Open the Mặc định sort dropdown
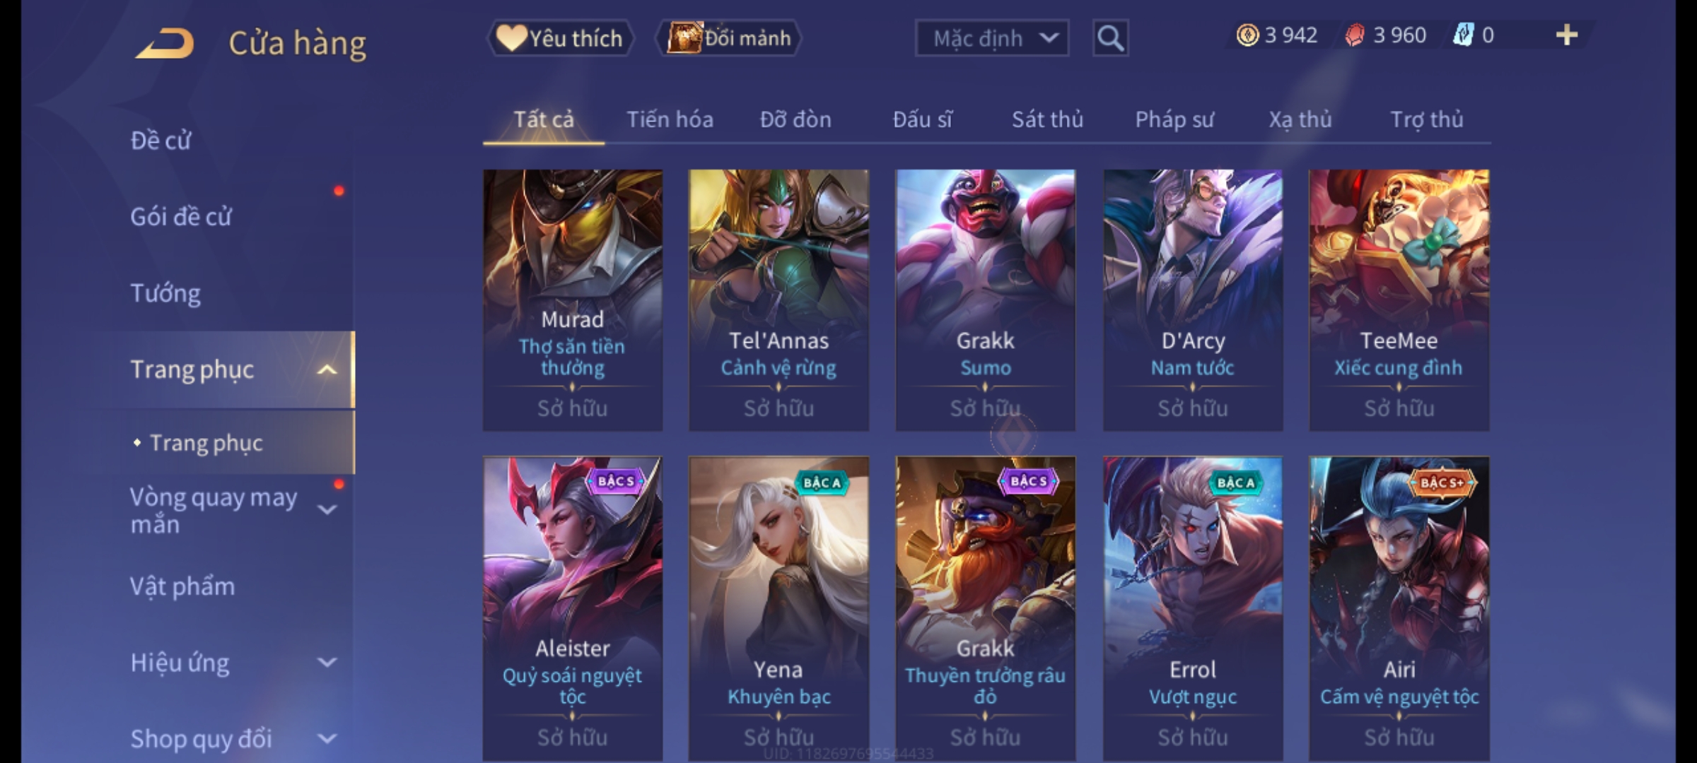1697x763 pixels. point(992,38)
